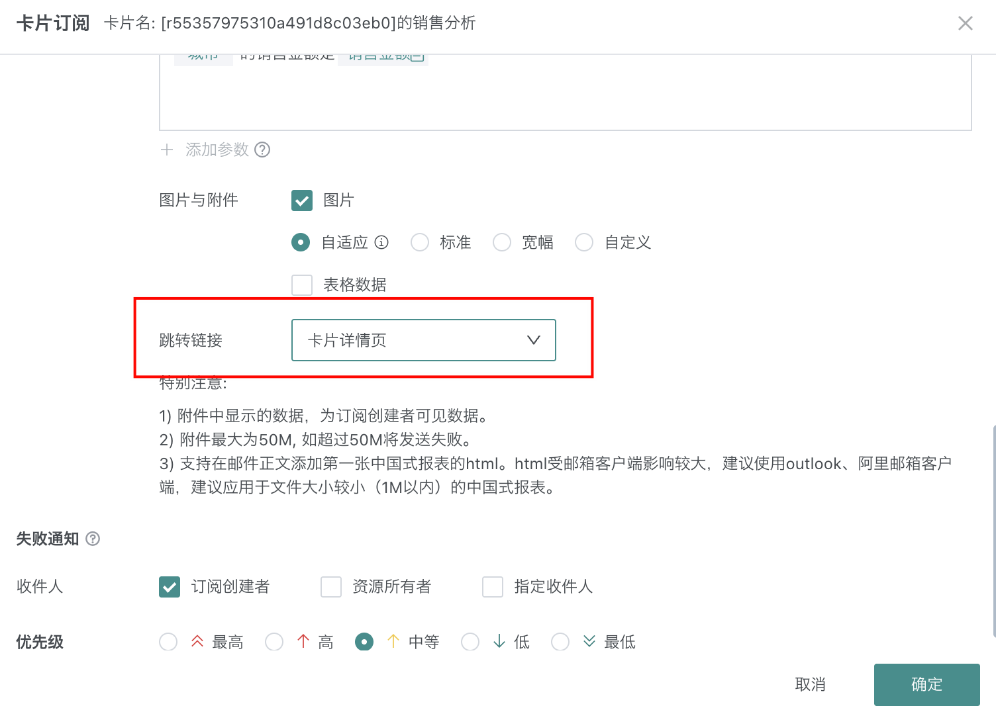Close the 卡片订阅 dialog
The width and height of the screenshot is (996, 712).
click(965, 24)
